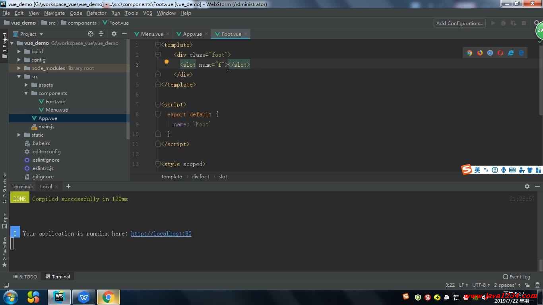Click scroll-from-source target icon in Project panel

91,34
